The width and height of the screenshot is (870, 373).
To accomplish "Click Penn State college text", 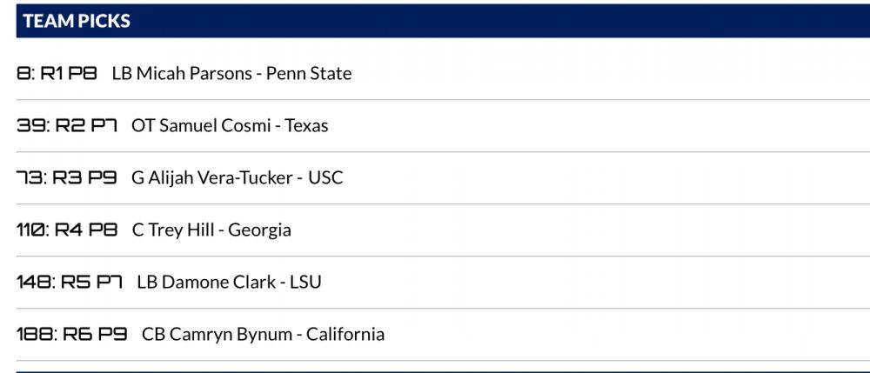I will coord(309,74).
